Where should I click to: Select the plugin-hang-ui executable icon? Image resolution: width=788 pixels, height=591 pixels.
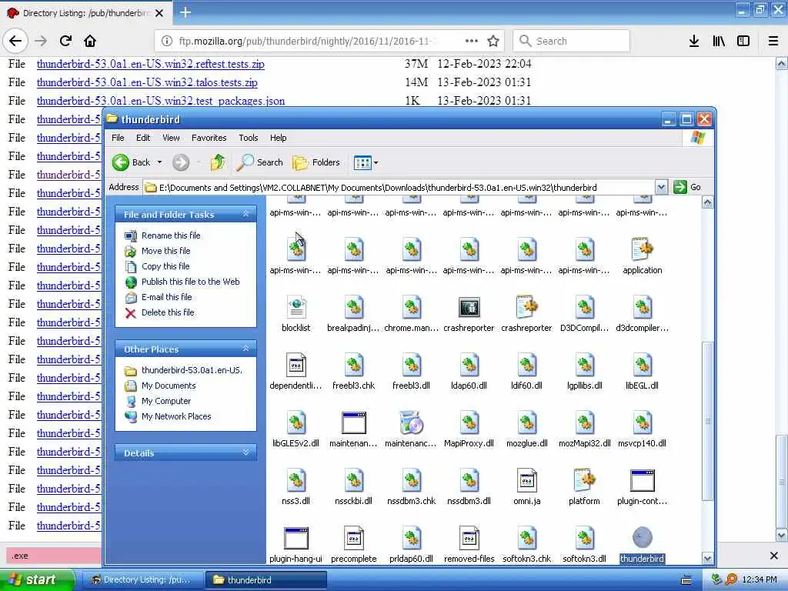coord(296,538)
